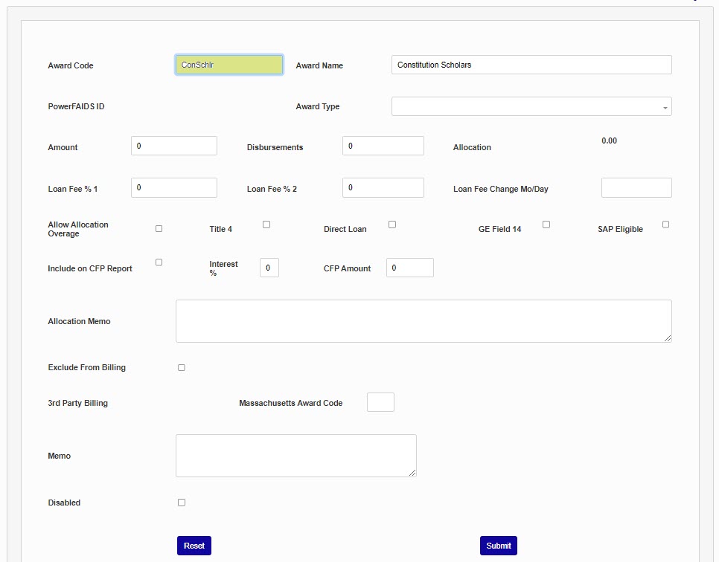Screen dimensions: 719x562
Task: Tick the Include on CFP Report checkbox
Action: click(159, 262)
